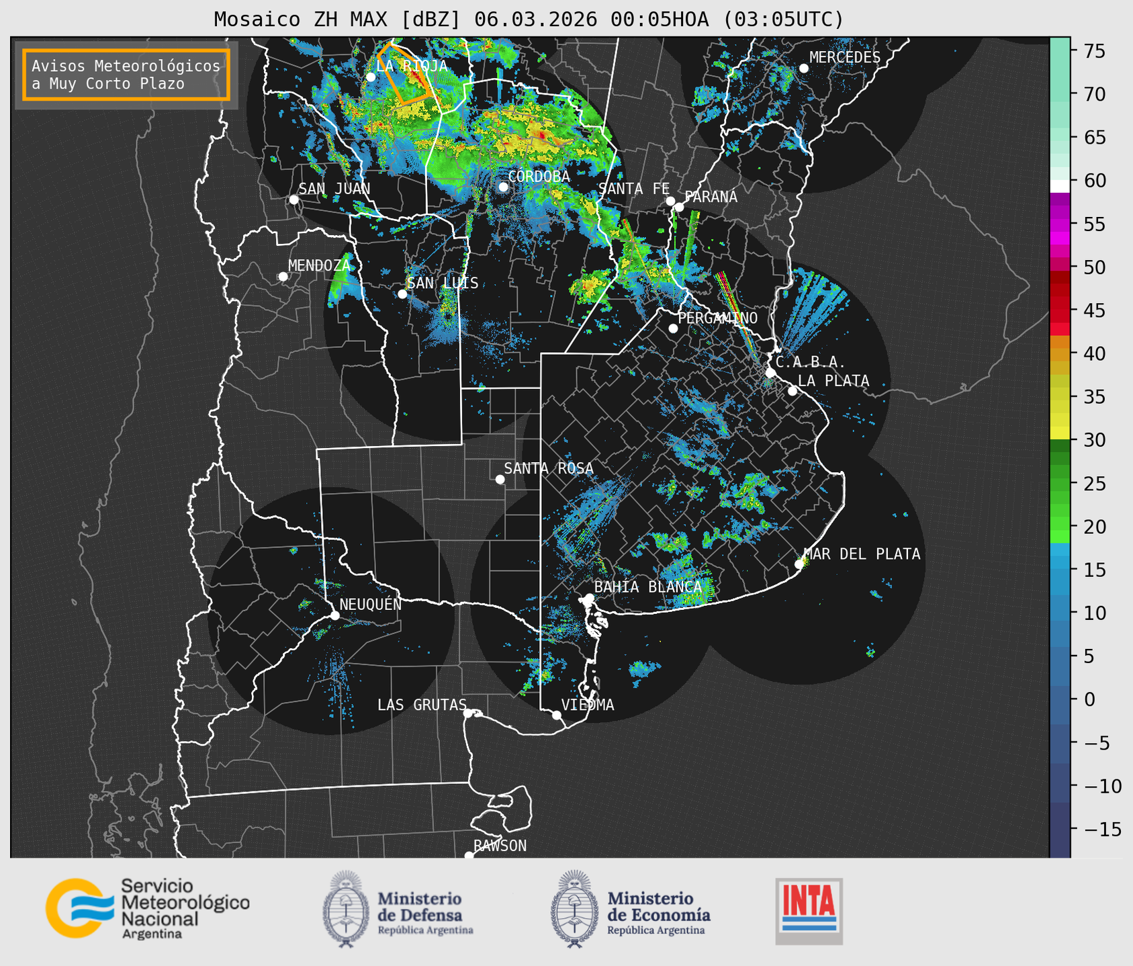Click the Servicio Meteorológico Nacional circular logo
The image size is (1133, 966).
[79, 908]
